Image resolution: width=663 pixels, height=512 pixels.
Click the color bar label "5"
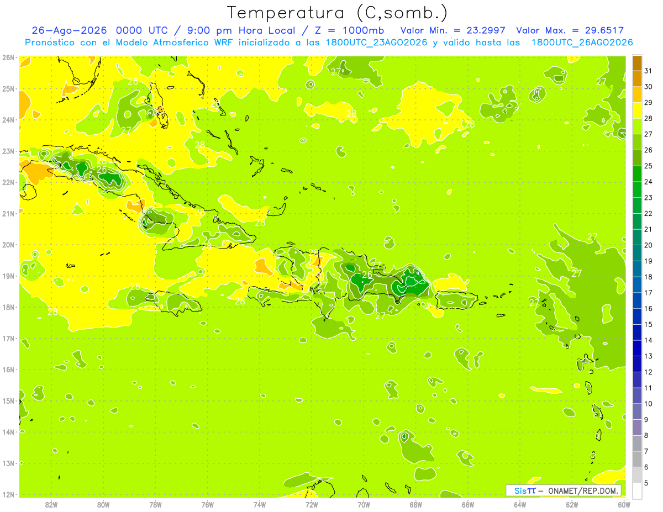[648, 483]
